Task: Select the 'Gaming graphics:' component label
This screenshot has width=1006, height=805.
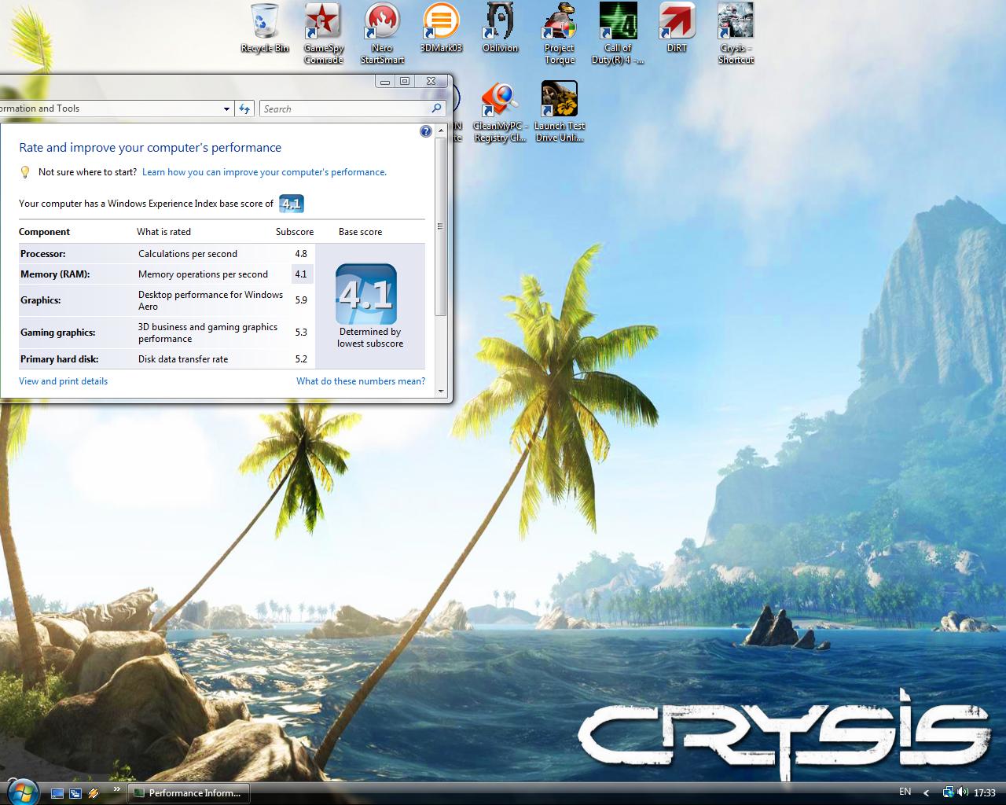Action: [58, 333]
